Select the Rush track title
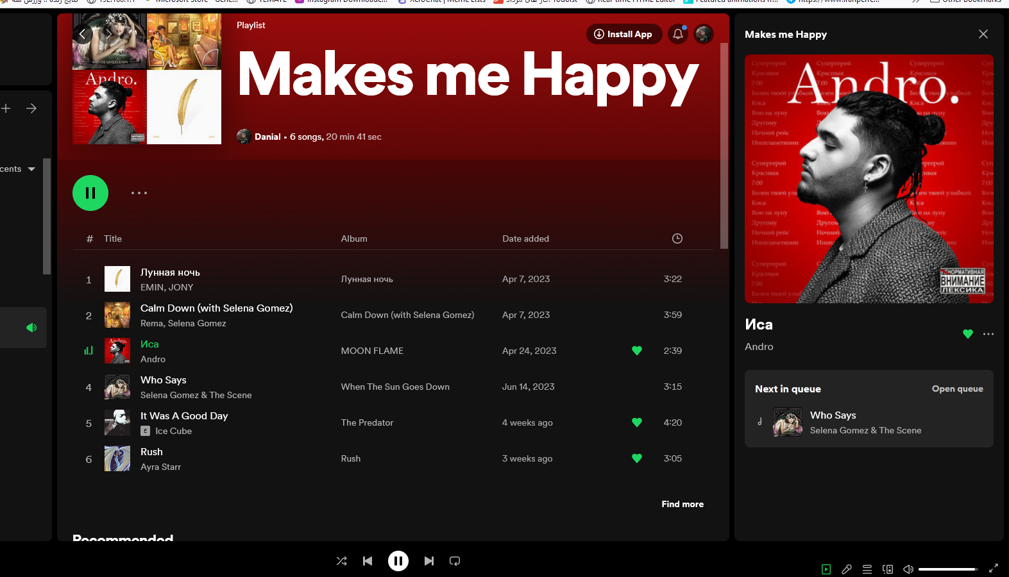 (x=151, y=452)
